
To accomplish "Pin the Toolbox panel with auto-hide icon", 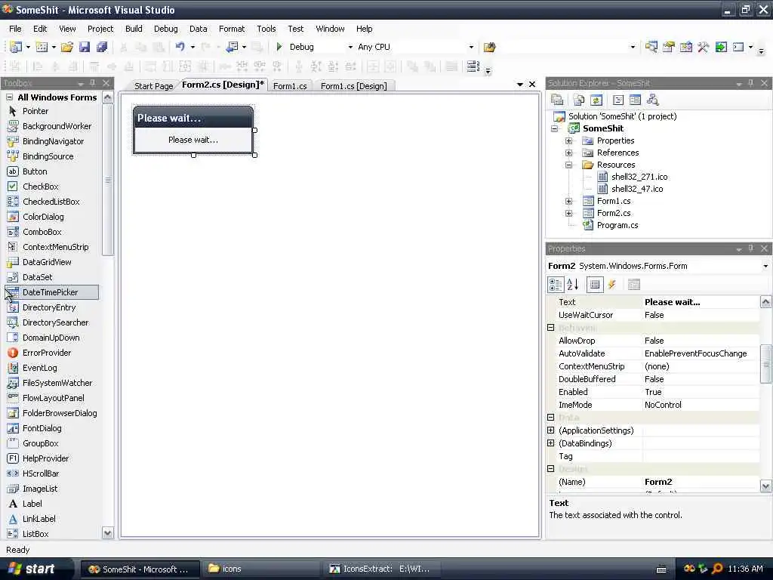I will pos(93,83).
